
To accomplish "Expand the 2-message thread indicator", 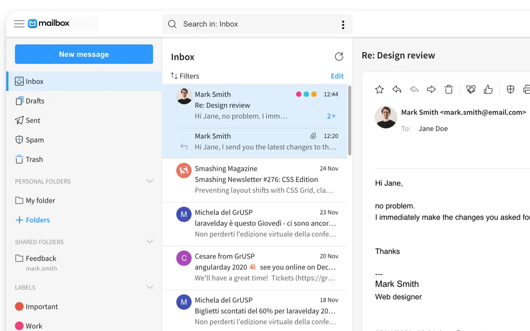I will click(331, 116).
